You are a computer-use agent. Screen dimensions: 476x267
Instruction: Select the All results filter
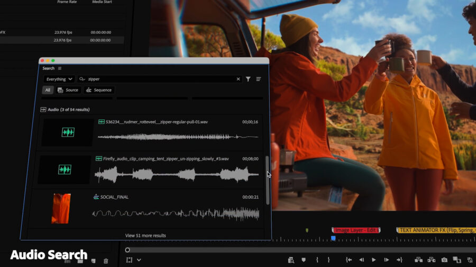(48, 90)
